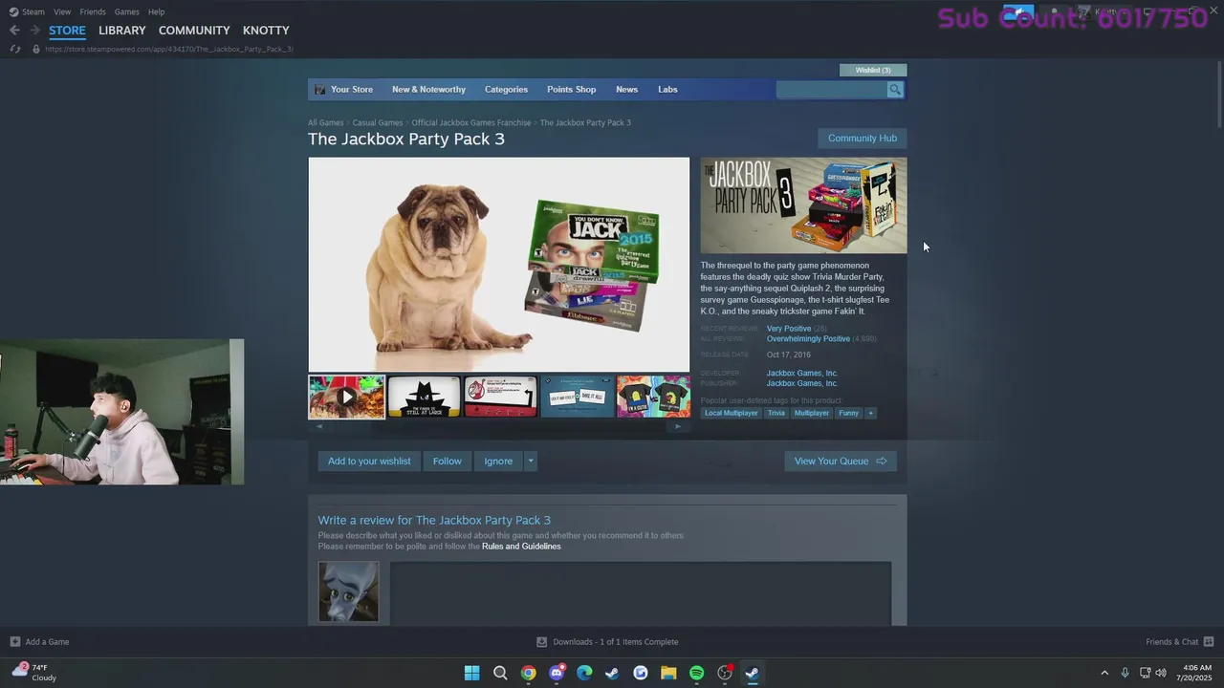Image resolution: width=1224 pixels, height=688 pixels.
Task: Open All Games breadcrumb link
Action: coord(325,123)
